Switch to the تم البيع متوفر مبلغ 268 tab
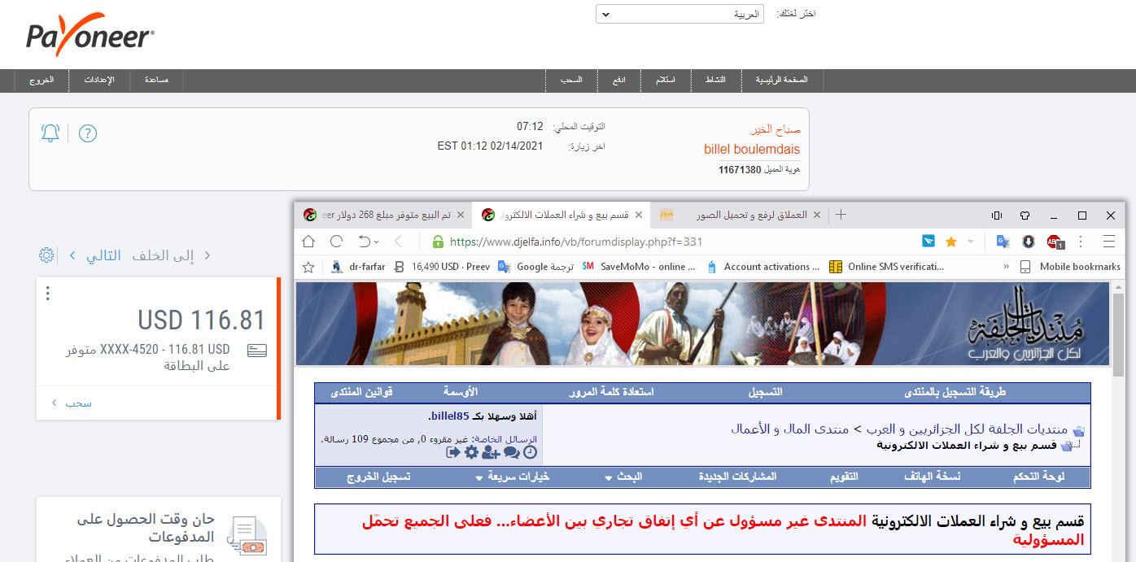 click(x=383, y=216)
